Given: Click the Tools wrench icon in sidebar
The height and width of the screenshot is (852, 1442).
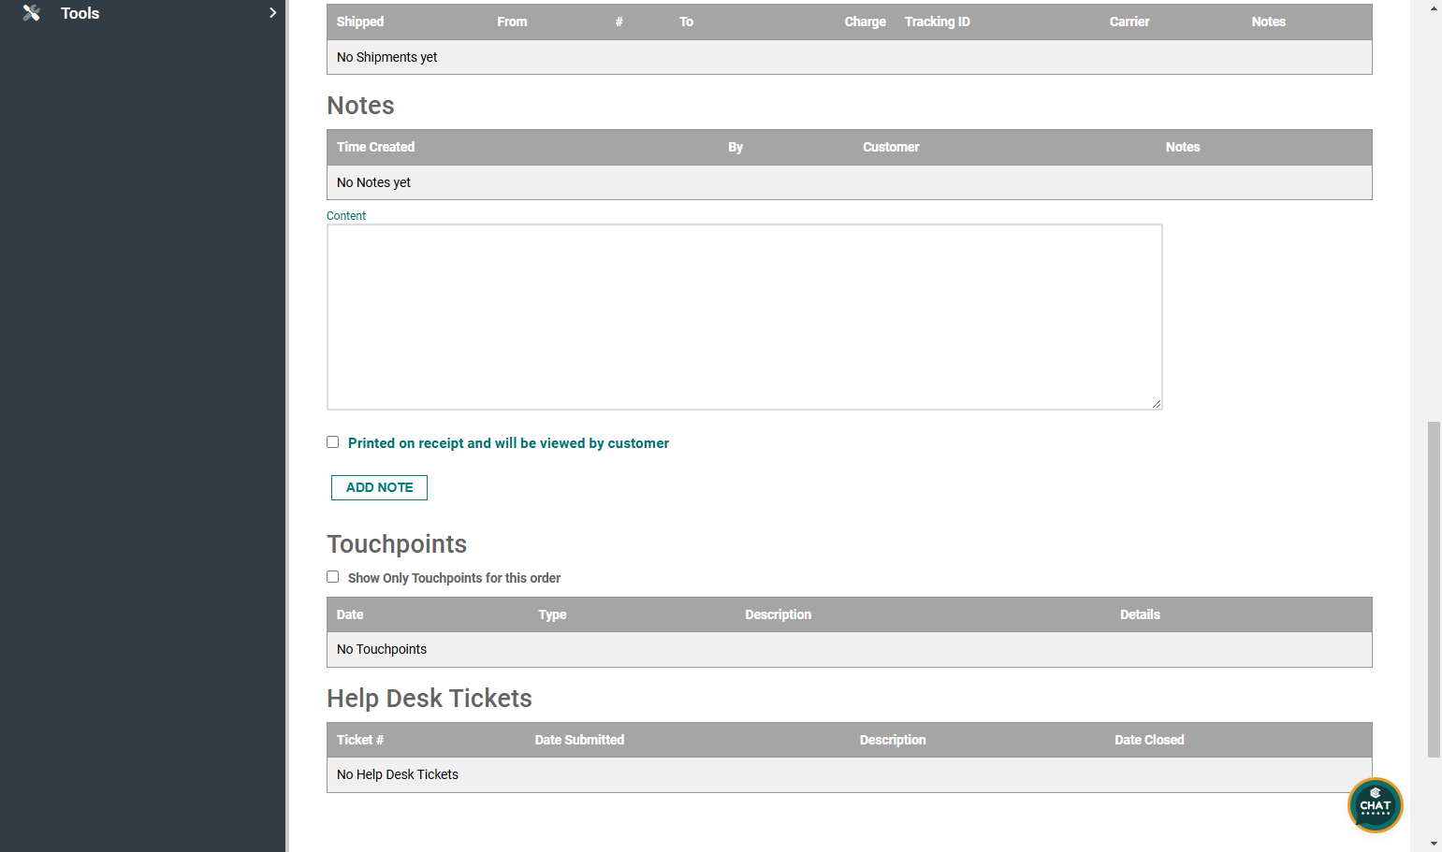Looking at the screenshot, I should click(x=32, y=13).
